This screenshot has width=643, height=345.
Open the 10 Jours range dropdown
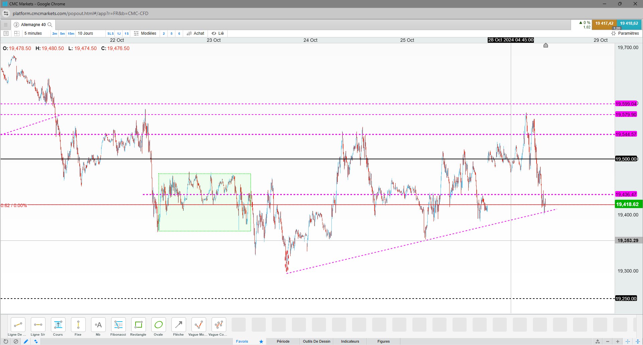(x=85, y=33)
